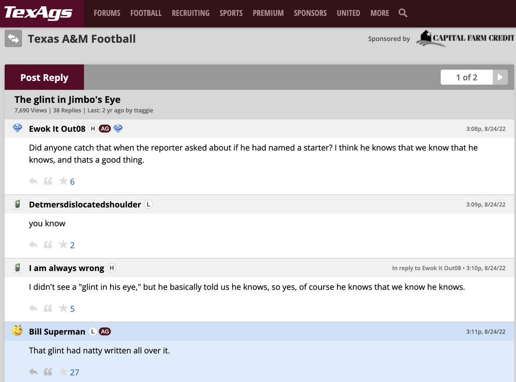
Task: Quote Detmersdislocatedshoulder's post
Action: (x=48, y=245)
